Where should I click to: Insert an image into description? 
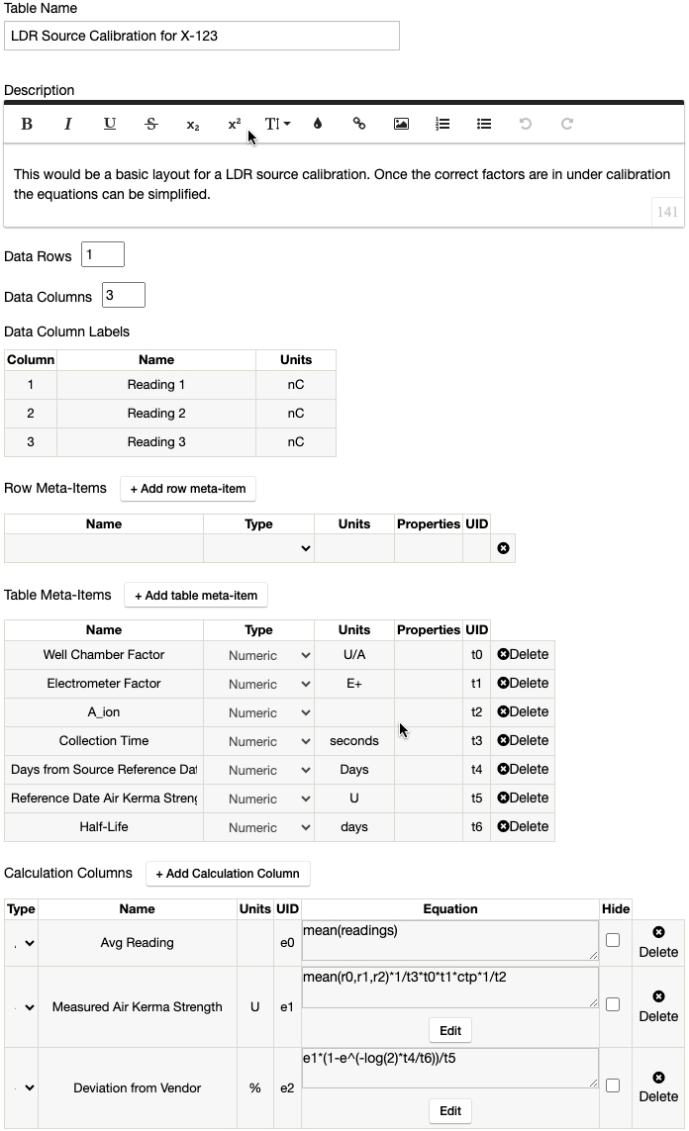click(401, 124)
